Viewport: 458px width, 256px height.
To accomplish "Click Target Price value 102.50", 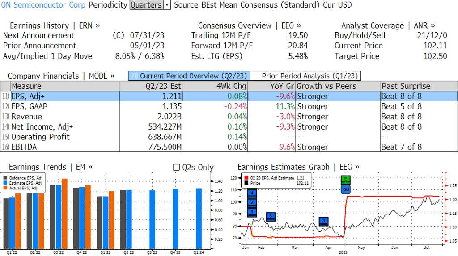I will click(435, 56).
